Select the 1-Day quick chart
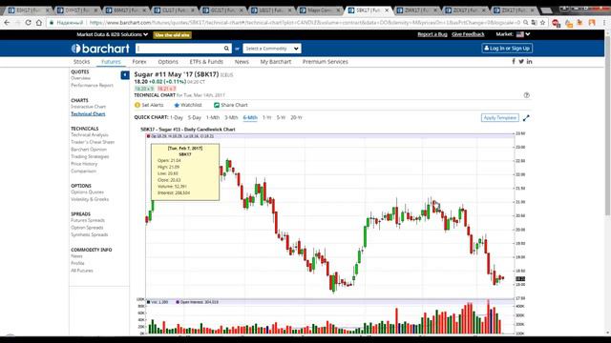 pos(177,117)
